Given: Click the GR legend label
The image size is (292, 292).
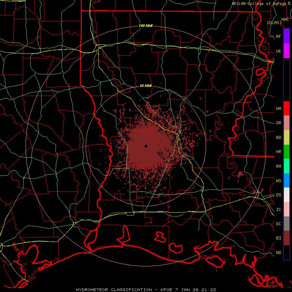Looking at the screenshot, I should [x=279, y=123].
